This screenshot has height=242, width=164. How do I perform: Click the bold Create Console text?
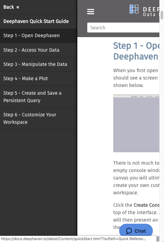click(146, 205)
